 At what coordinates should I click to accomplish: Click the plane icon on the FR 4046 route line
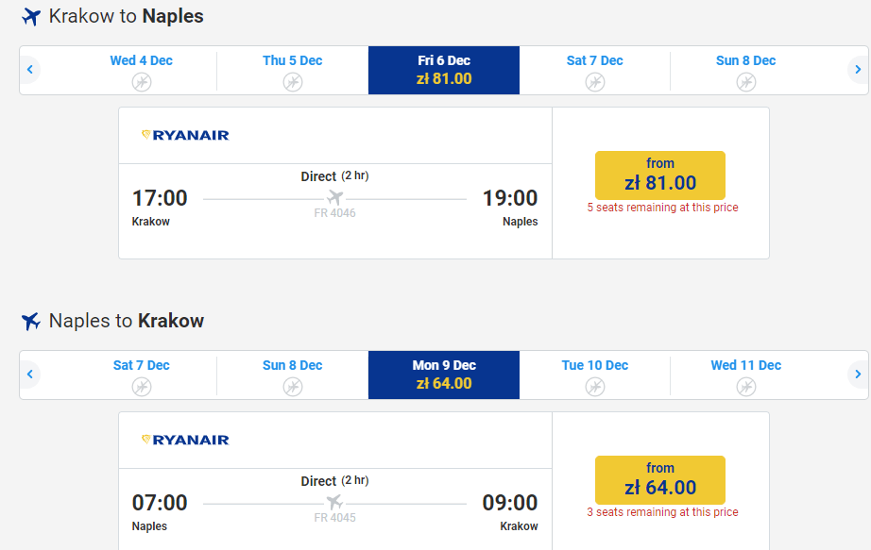[x=334, y=198]
